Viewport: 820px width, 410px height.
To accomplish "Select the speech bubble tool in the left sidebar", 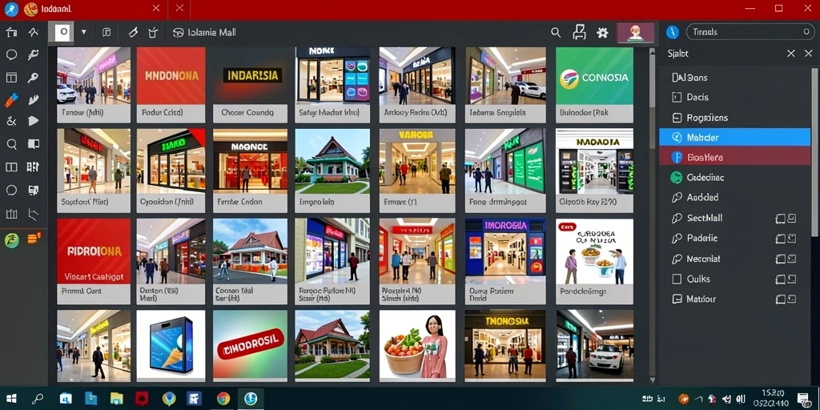I will click(11, 54).
